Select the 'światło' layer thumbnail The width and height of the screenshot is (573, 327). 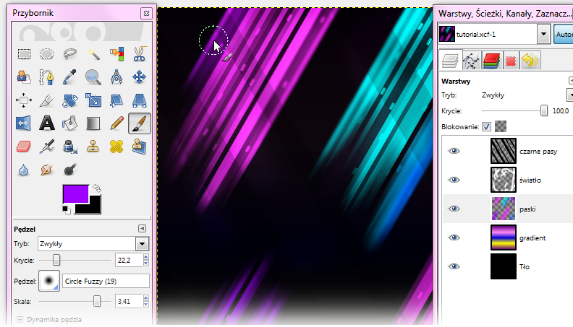coord(504,179)
